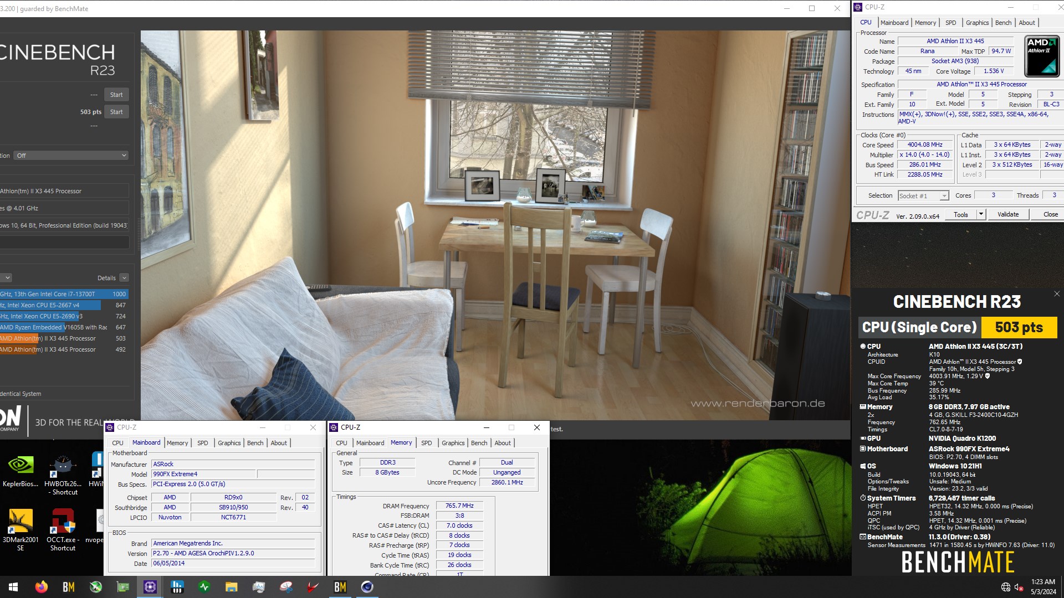Open Bench tab in top-right CPU-Z window
Screen dimensions: 1064x598
coord(1003,23)
